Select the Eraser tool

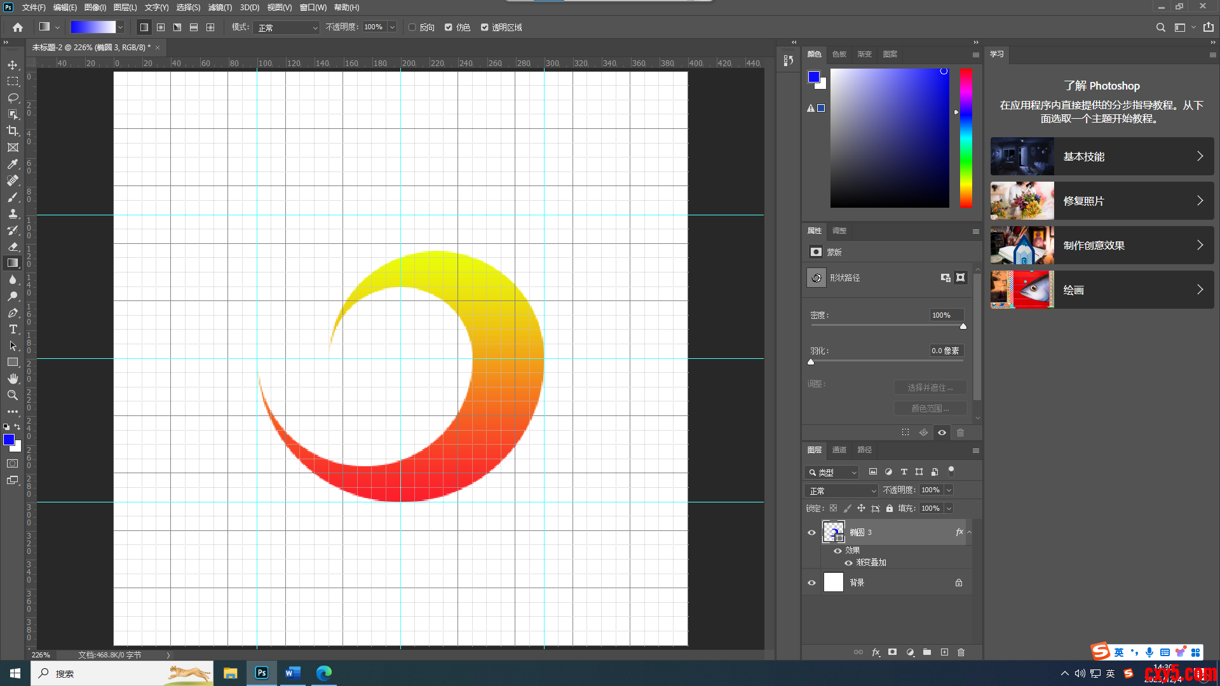click(x=13, y=246)
